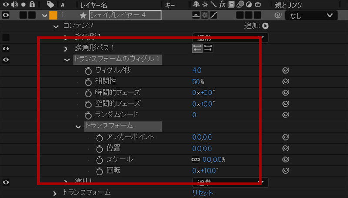Screen dimensions: 348x198
Task: Click pick whip spiral for 回転
Action: pyautogui.click(x=286, y=171)
